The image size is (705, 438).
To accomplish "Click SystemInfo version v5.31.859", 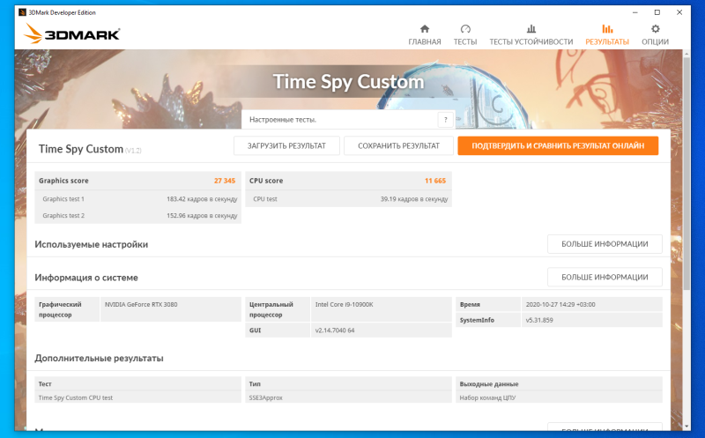I will click(539, 320).
